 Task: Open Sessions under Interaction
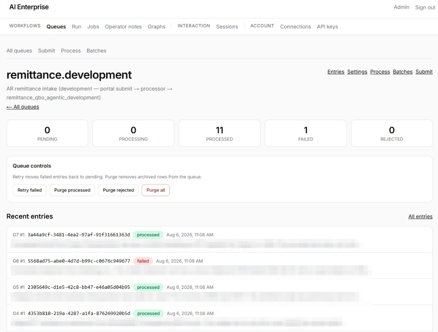pos(227,26)
